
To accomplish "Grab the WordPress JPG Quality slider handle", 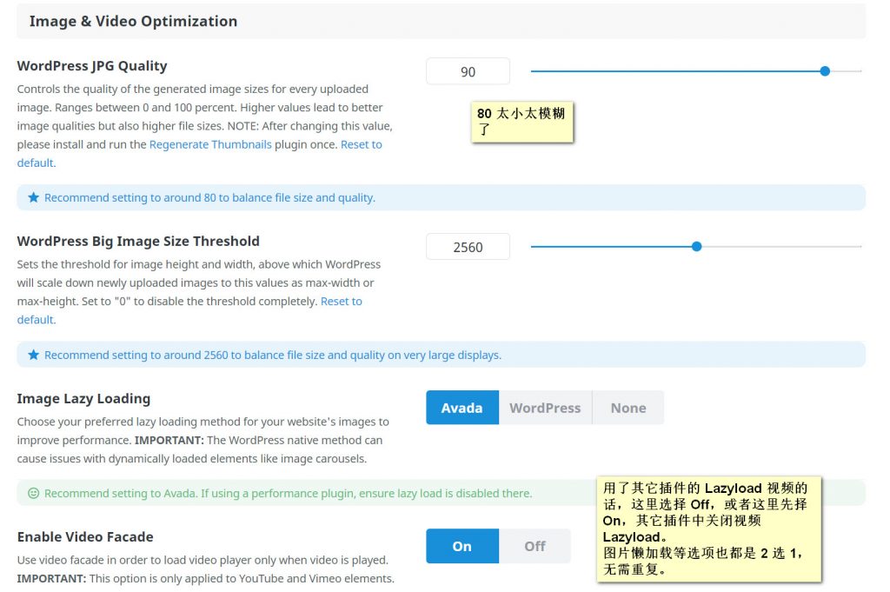I will pyautogui.click(x=825, y=71).
